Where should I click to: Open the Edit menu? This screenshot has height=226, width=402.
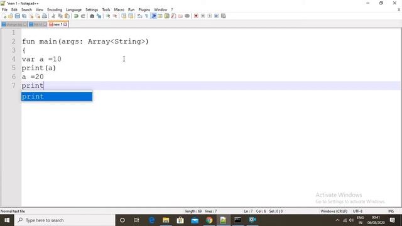tap(14, 9)
